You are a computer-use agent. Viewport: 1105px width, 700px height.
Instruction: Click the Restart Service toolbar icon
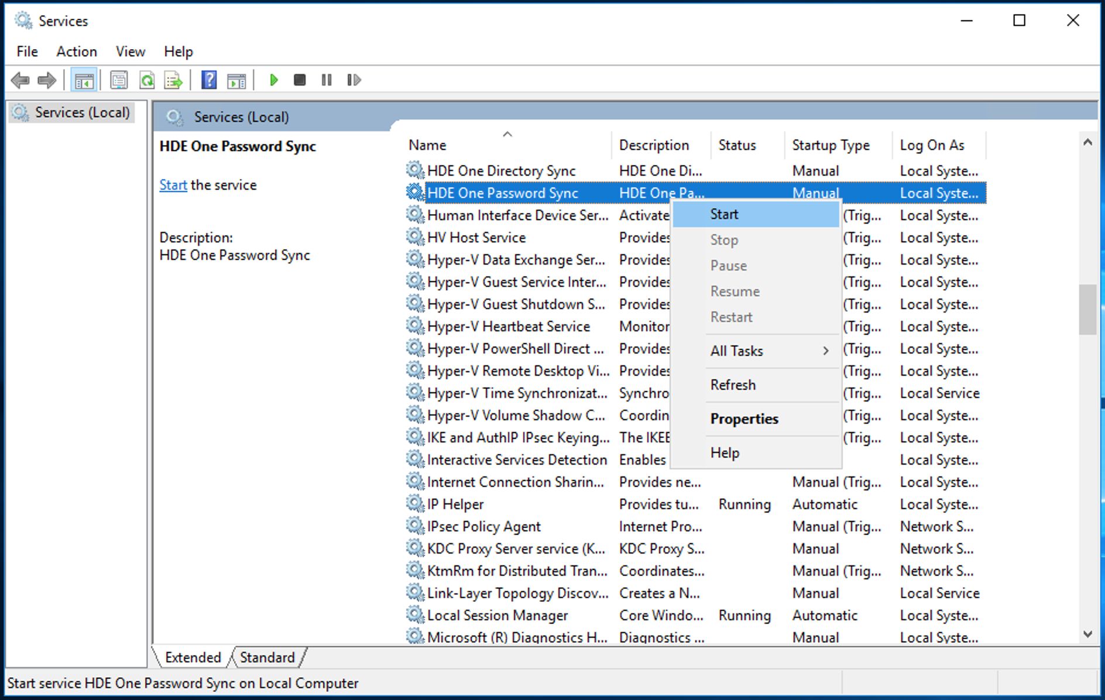(354, 80)
